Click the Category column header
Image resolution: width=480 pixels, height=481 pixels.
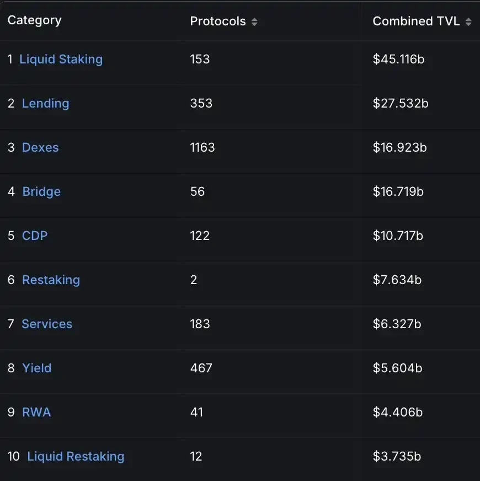click(34, 20)
